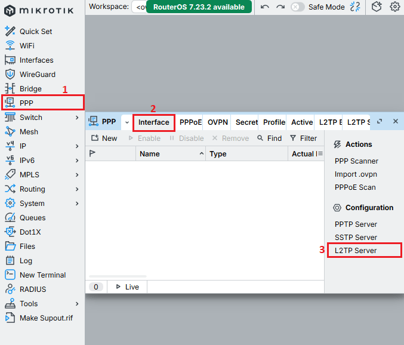The height and width of the screenshot is (345, 404).
Task: Switch to the Active tab
Action: coord(302,122)
